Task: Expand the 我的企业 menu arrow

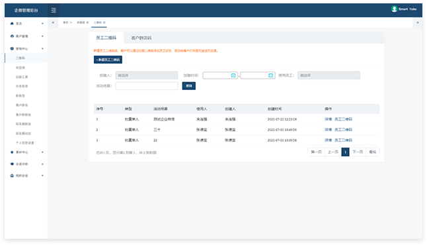Action: [42, 175]
